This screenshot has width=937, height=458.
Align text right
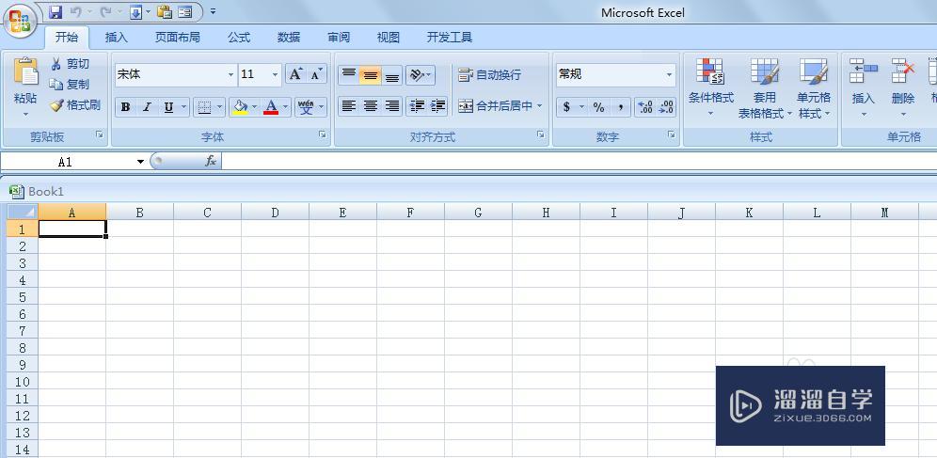392,106
